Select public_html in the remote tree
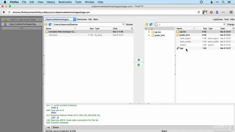Screen dimensions: 235x132 (160, 36)
